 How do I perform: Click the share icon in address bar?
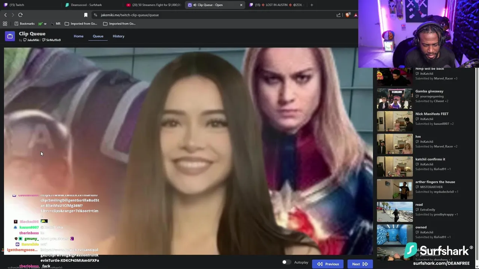tap(338, 15)
